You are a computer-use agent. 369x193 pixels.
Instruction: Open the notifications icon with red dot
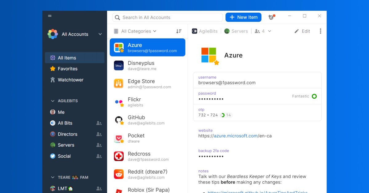(271, 17)
